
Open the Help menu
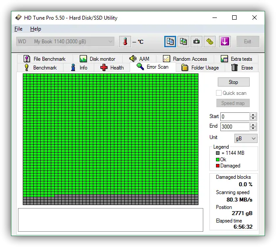pyautogui.click(x=35, y=29)
